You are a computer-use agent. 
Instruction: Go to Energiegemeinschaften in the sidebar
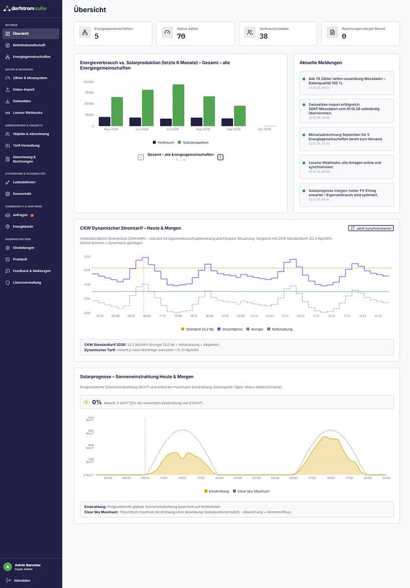coord(31,56)
